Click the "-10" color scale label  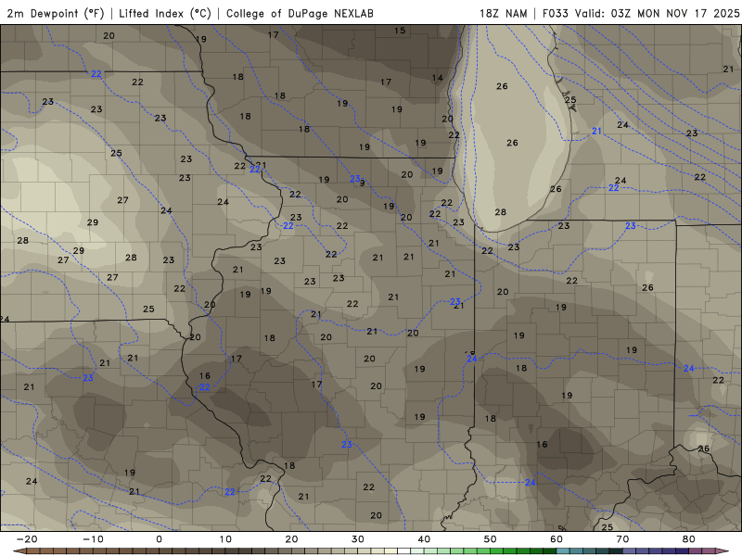tap(93, 539)
